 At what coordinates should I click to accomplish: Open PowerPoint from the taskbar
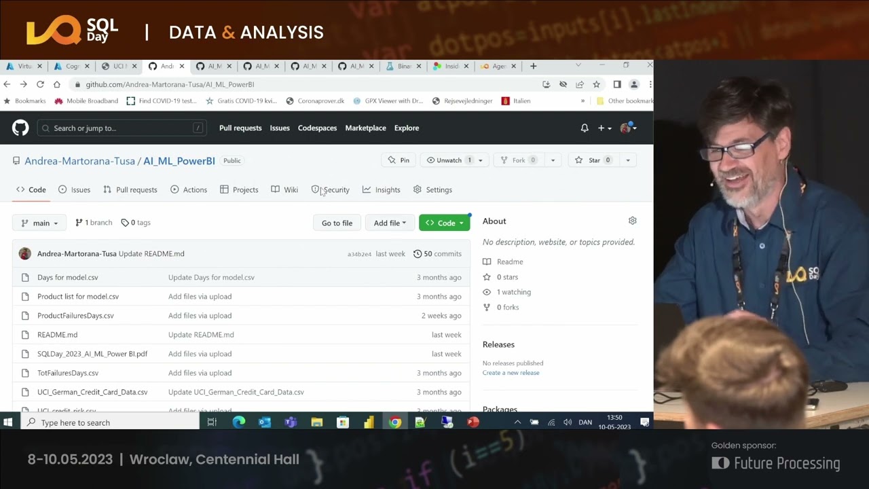click(x=473, y=422)
